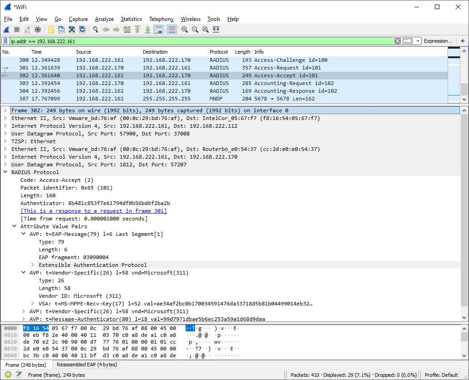
Task: Restart the current capture
Action: [27, 30]
